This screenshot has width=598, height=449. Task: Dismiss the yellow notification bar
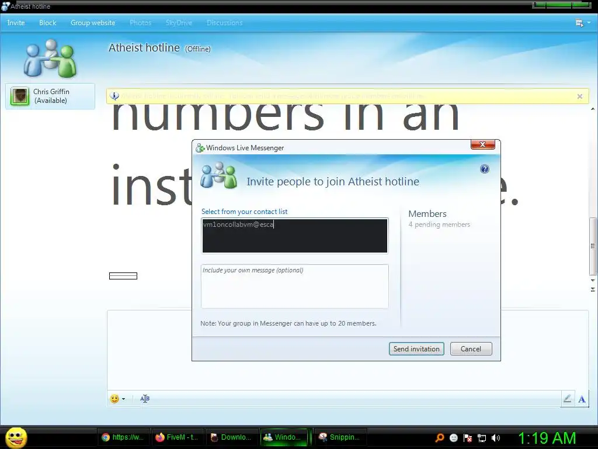(580, 96)
